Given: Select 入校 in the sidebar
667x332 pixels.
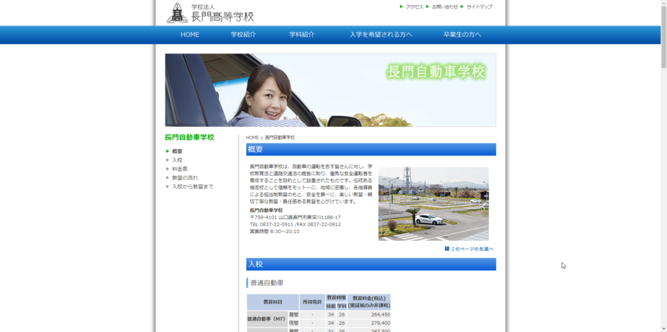Looking at the screenshot, I should [x=177, y=160].
